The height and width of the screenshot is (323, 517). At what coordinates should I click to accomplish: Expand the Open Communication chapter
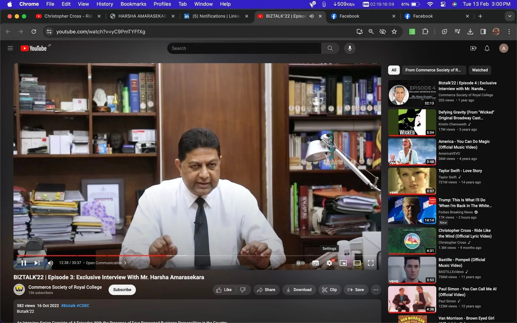pos(106,263)
